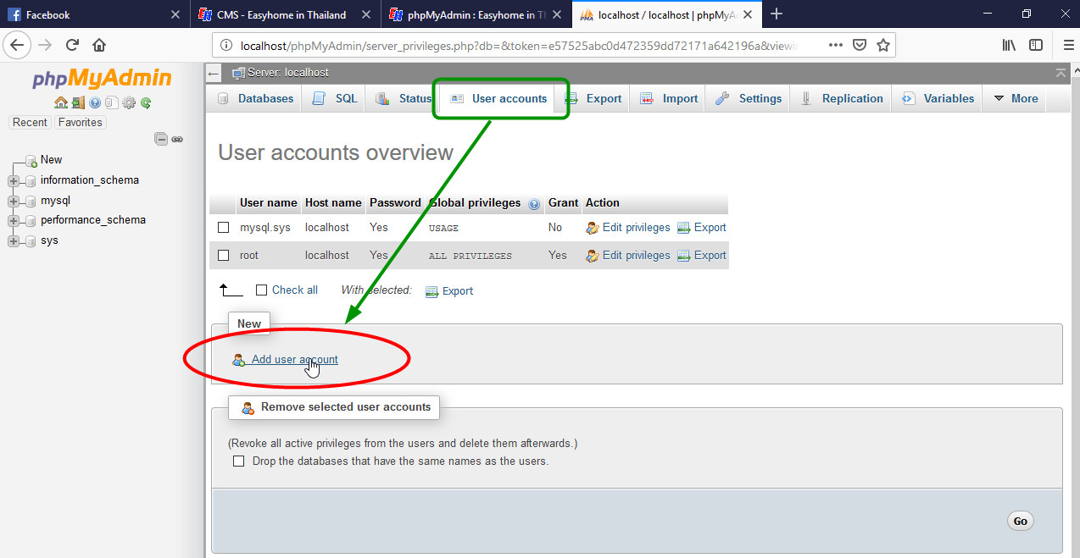This screenshot has width=1080, height=558.
Task: Bookmark this page using the star icon
Action: [883, 44]
